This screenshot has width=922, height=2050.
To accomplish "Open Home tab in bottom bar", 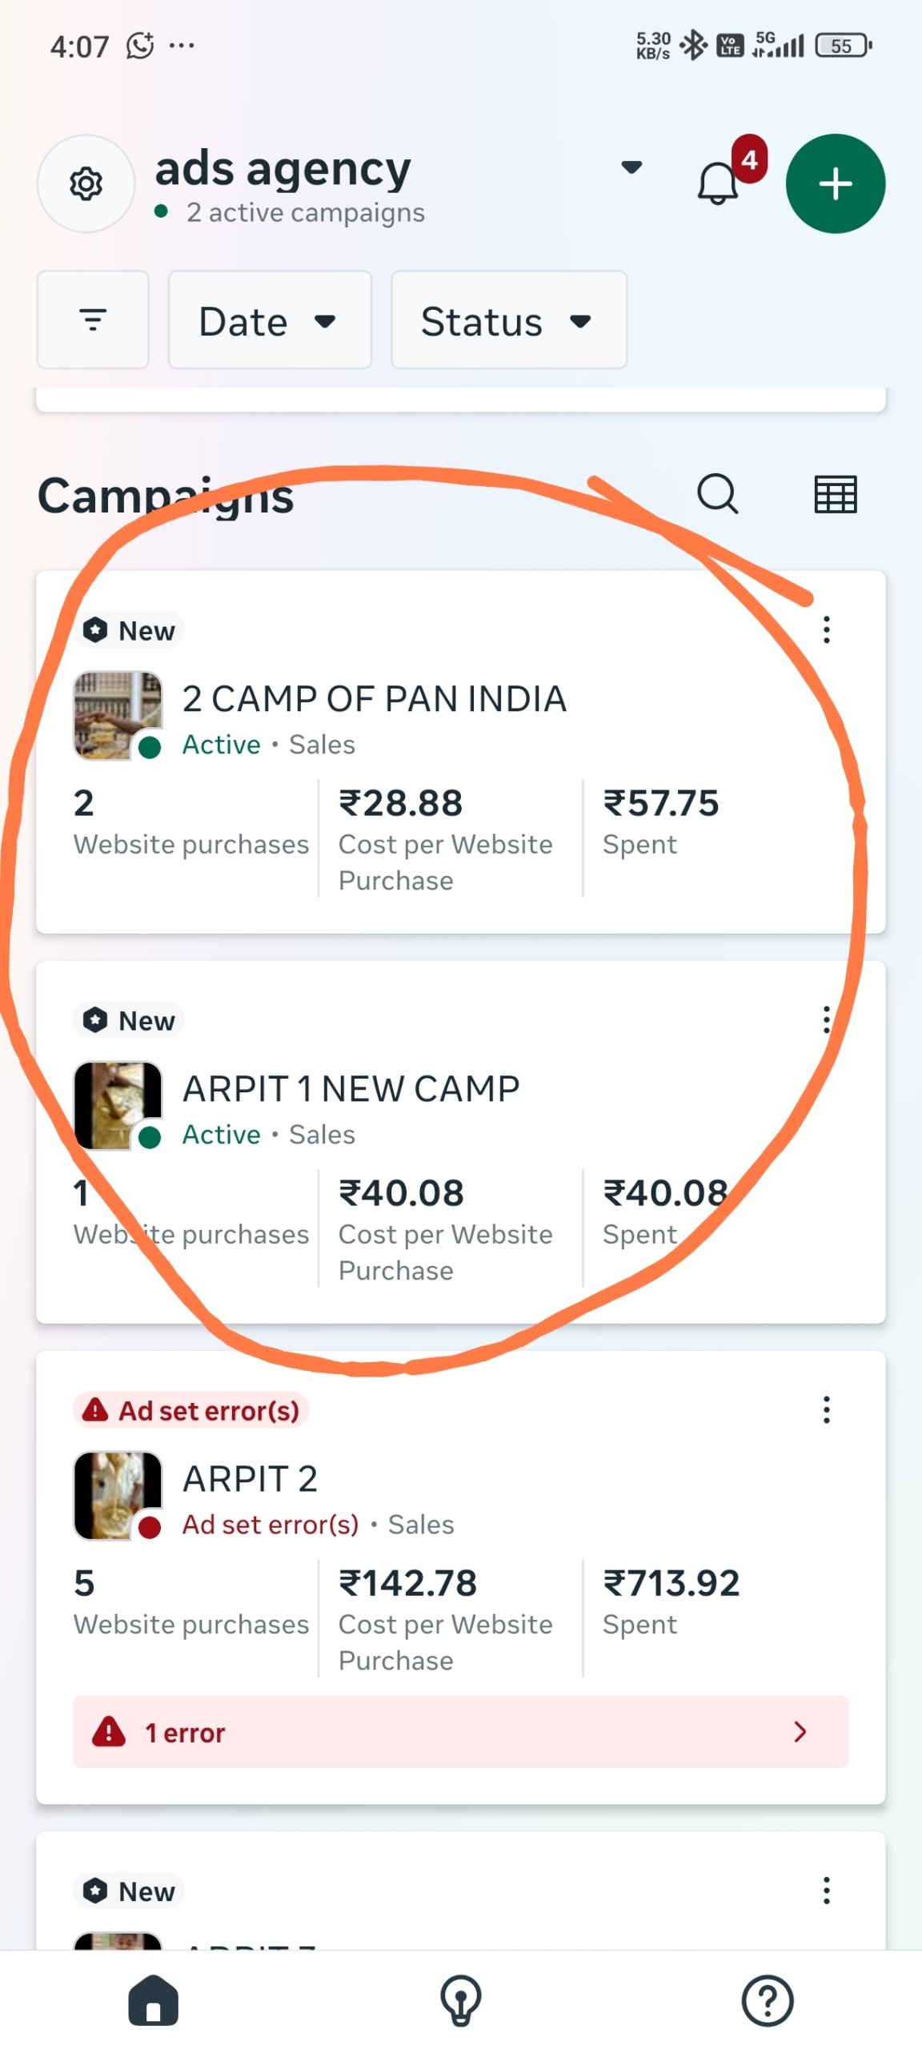I will pyautogui.click(x=153, y=2000).
